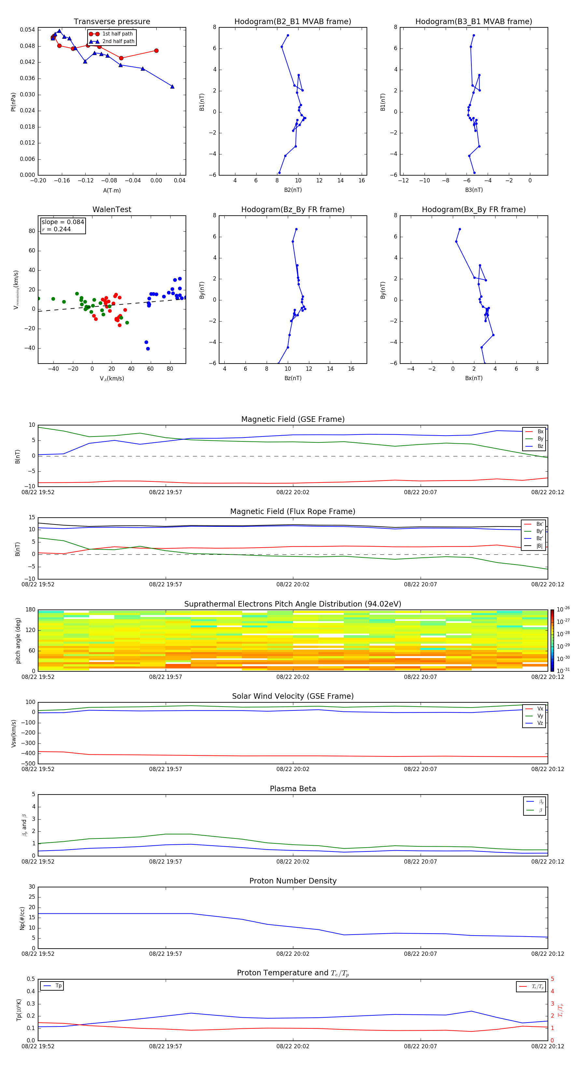Image resolution: width=586 pixels, height=1075 pixels.
Task: Click Bx legend entry in GSE magnetic field panel
Action: click(x=534, y=432)
